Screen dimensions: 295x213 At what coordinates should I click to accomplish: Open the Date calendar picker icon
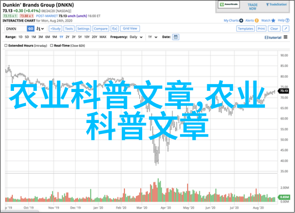click(176, 37)
